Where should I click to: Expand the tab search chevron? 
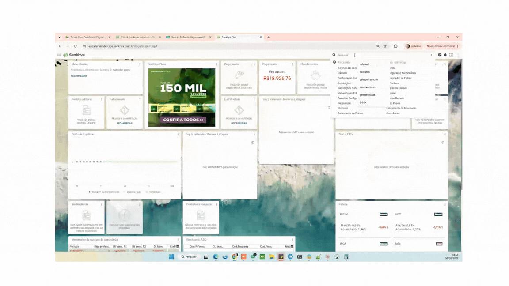(x=59, y=37)
